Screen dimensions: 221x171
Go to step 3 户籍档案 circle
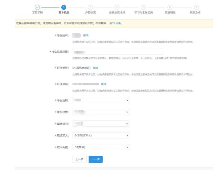(x=90, y=7)
